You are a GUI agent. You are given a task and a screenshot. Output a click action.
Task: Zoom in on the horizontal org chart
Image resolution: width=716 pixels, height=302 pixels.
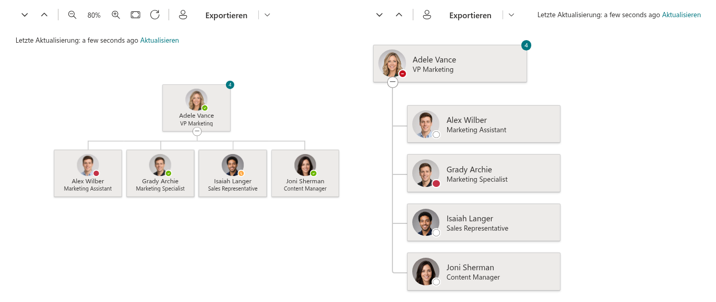116,15
